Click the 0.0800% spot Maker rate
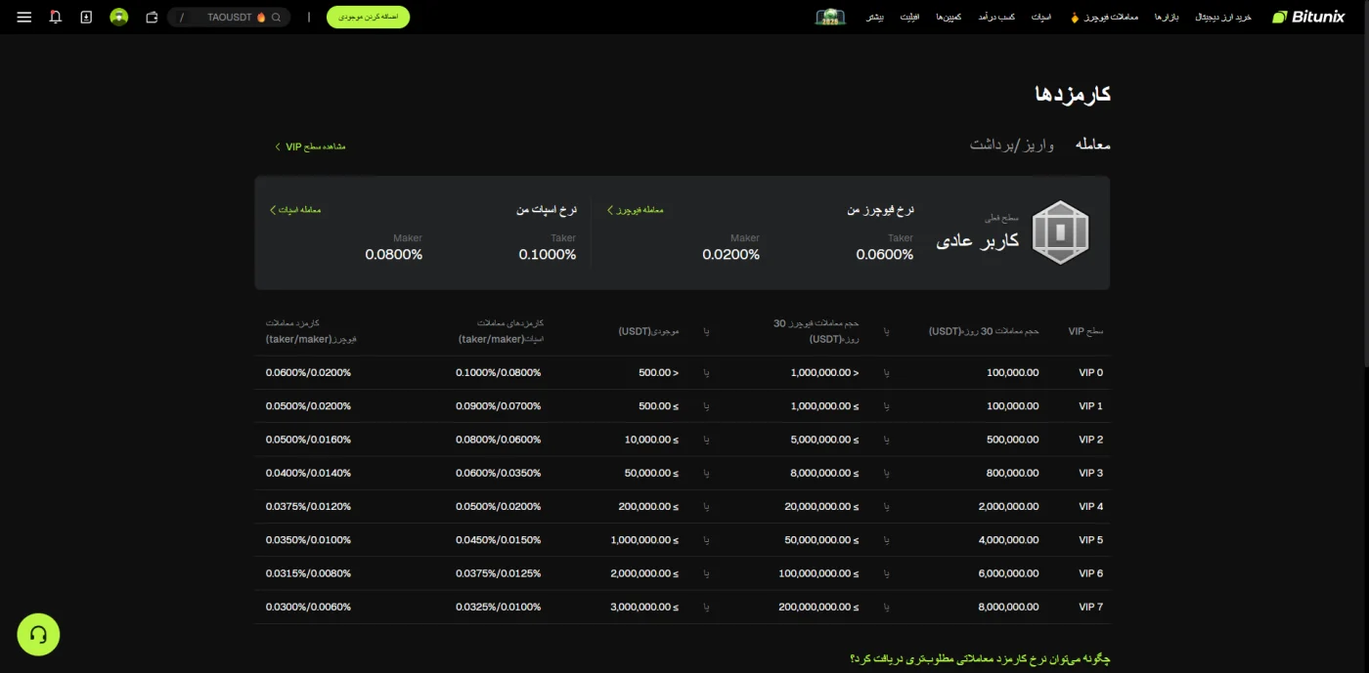Viewport: 1369px width, 673px height. tap(394, 255)
